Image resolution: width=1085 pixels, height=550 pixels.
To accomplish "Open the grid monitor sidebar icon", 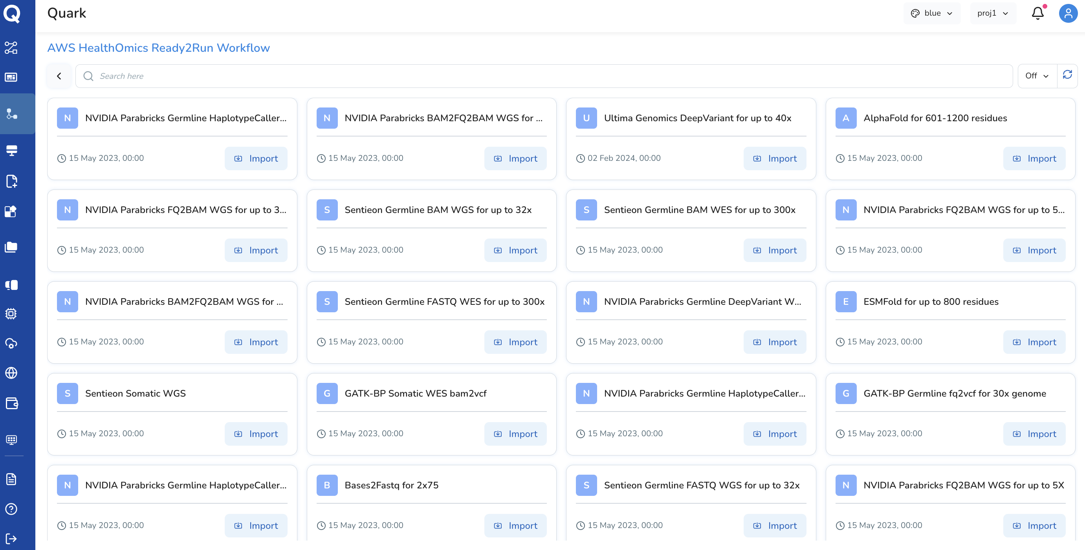I will pos(11,440).
